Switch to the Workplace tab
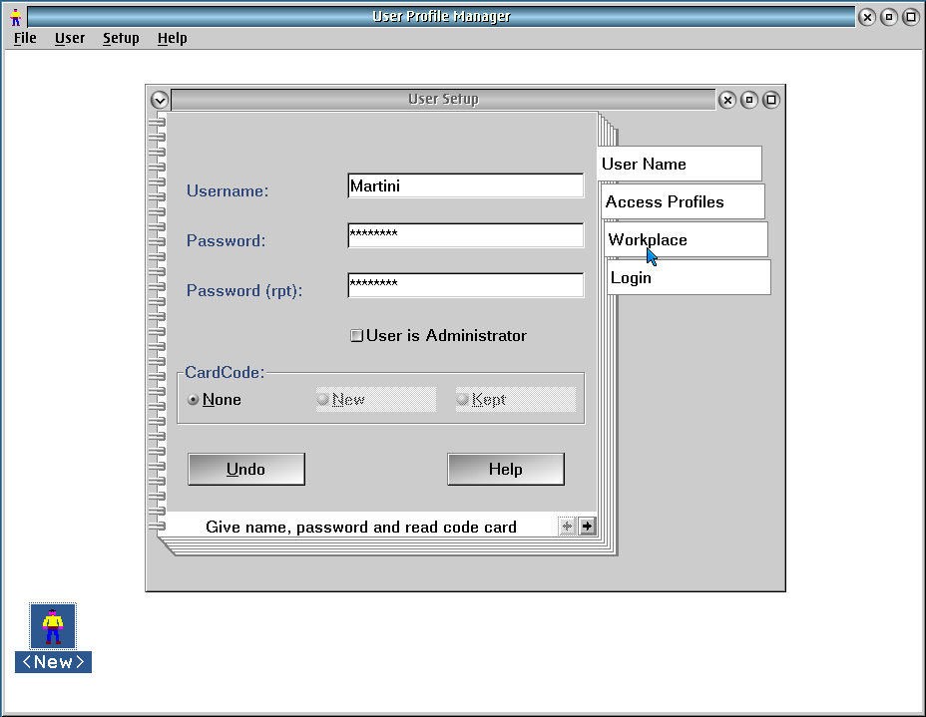926x717 pixels. (x=687, y=239)
